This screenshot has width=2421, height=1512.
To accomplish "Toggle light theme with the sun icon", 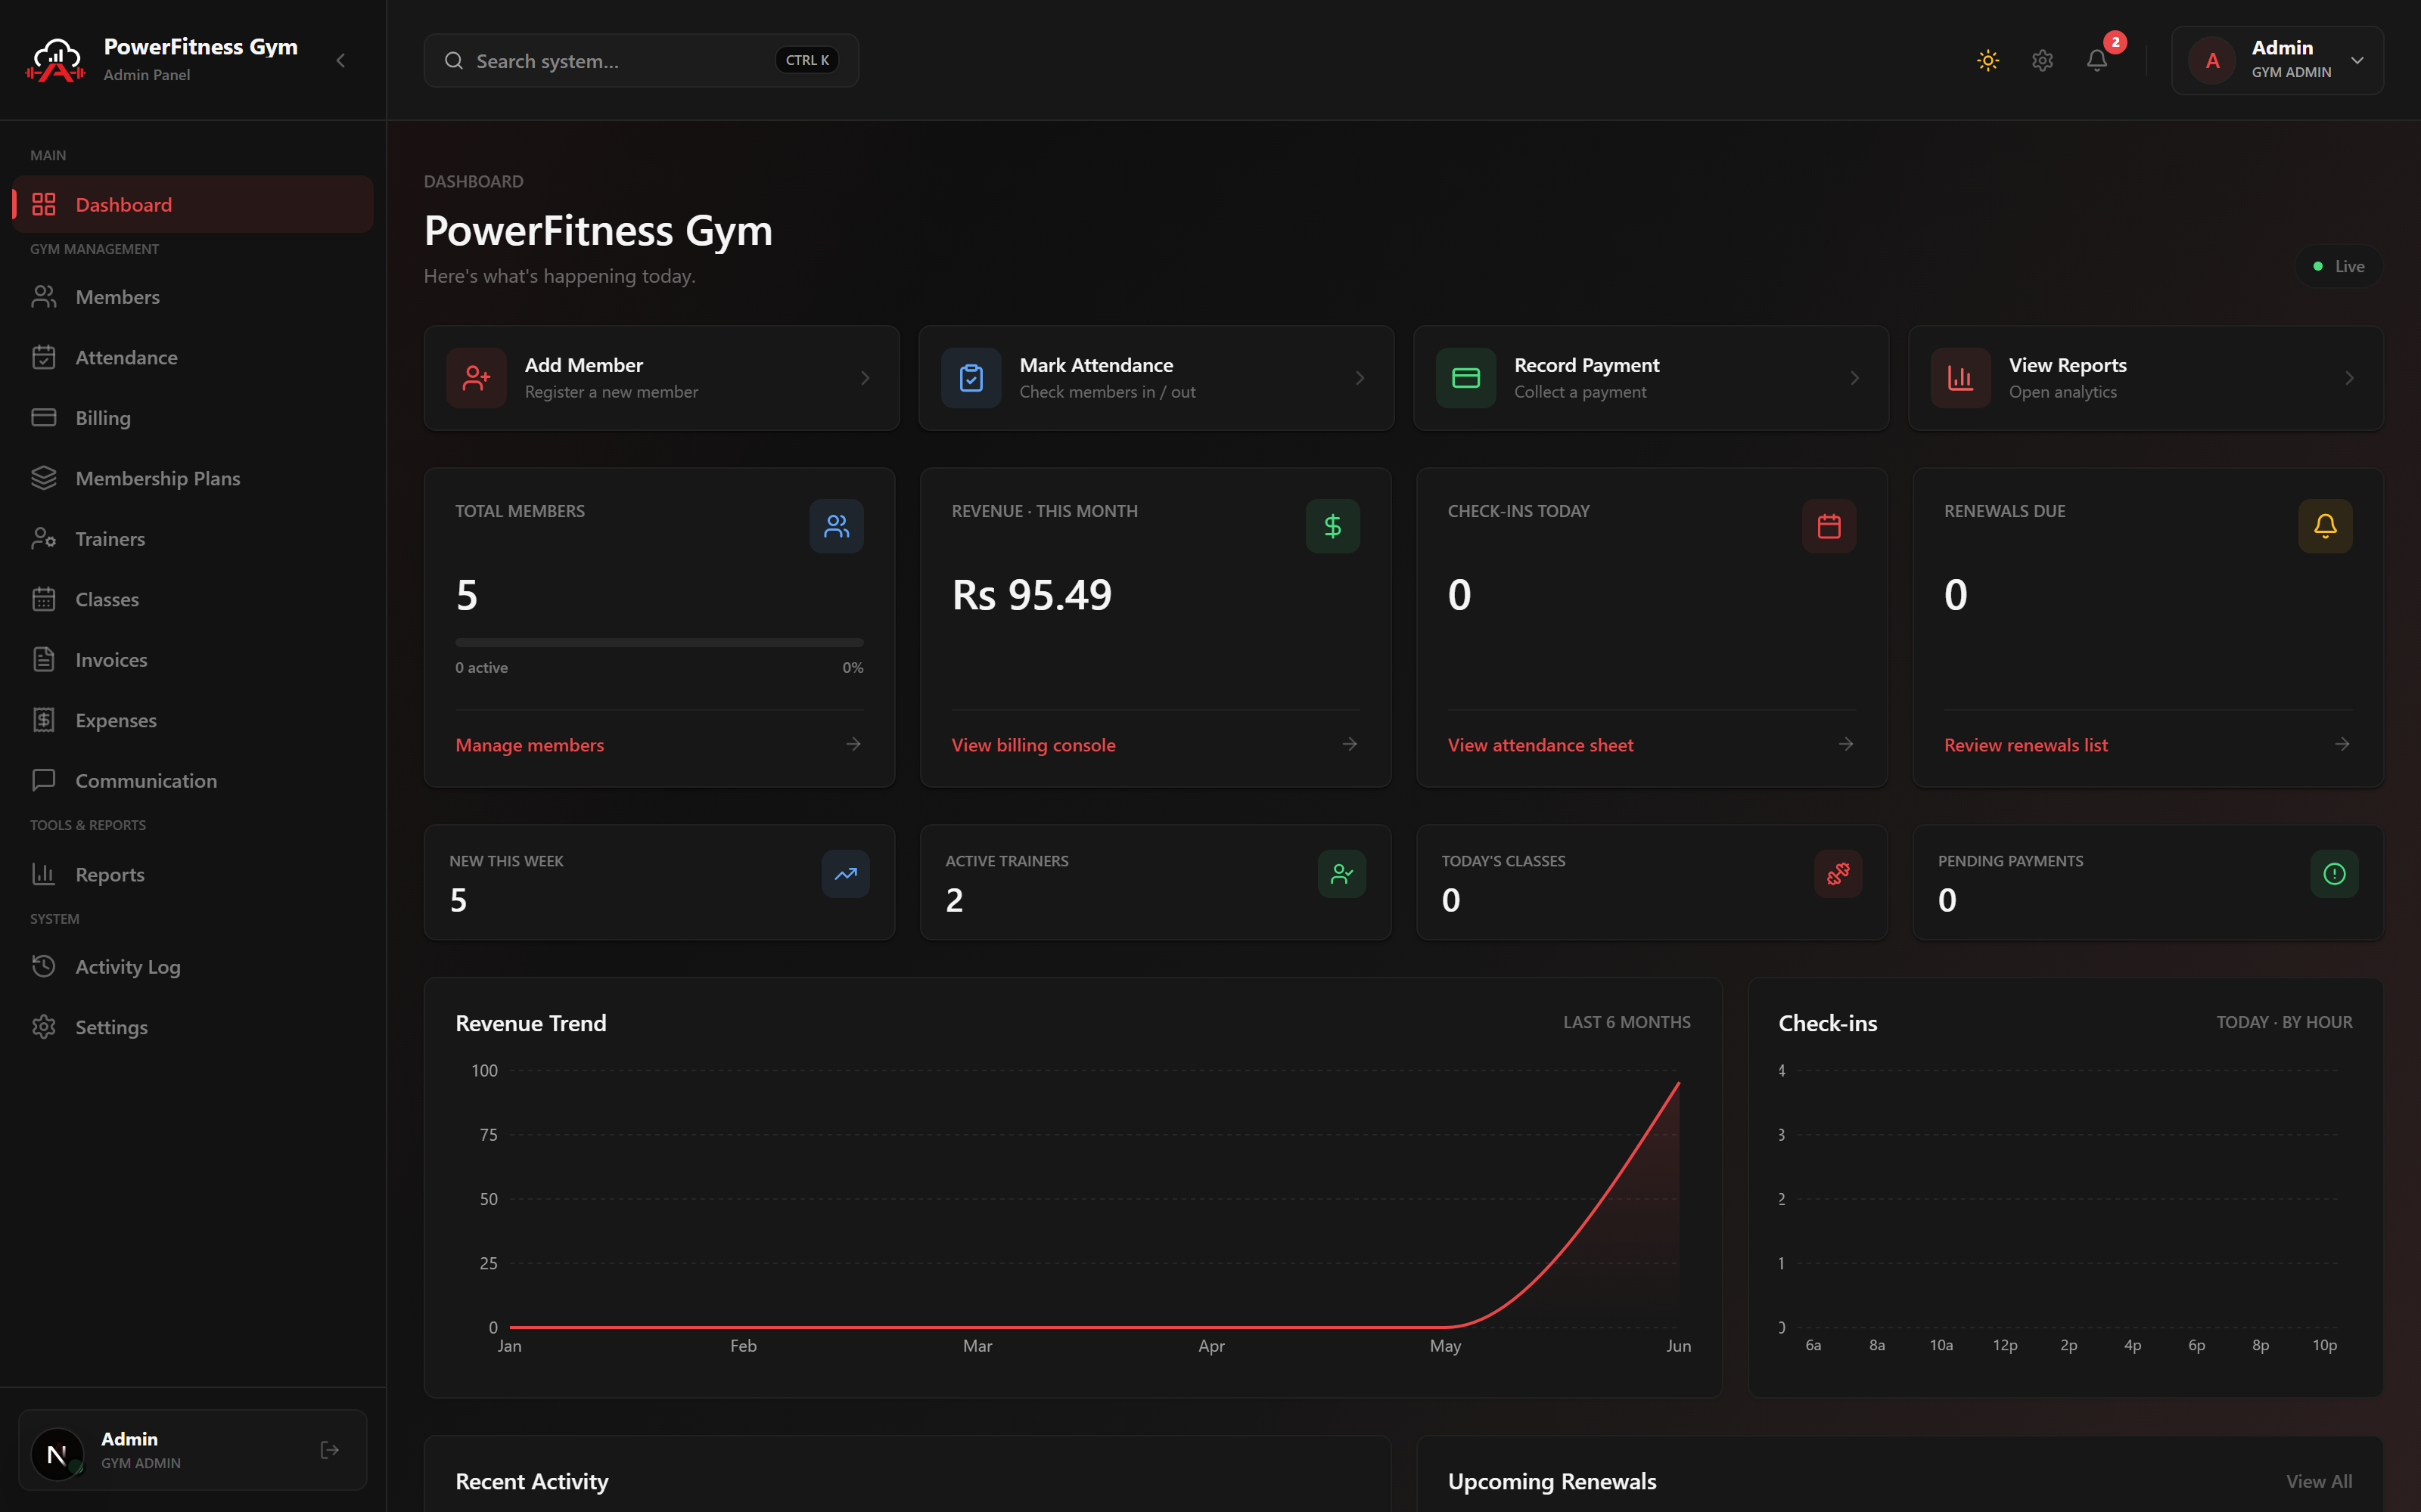I will [x=1987, y=60].
